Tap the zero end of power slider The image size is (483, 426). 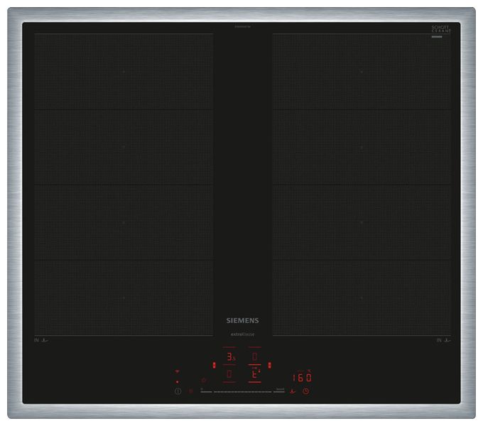tap(206, 390)
